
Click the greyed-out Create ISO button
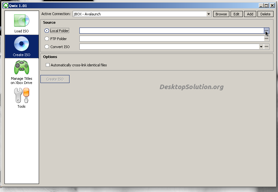(55, 79)
